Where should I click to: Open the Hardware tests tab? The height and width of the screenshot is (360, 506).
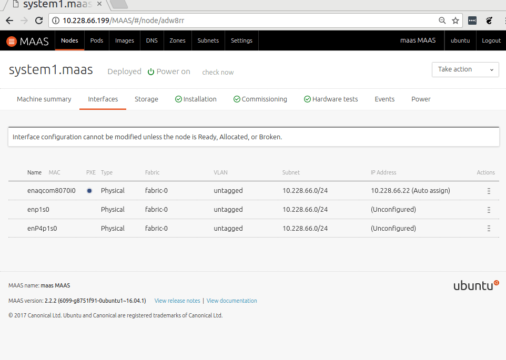point(331,99)
